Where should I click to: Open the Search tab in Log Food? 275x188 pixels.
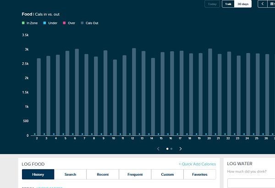[x=70, y=174]
